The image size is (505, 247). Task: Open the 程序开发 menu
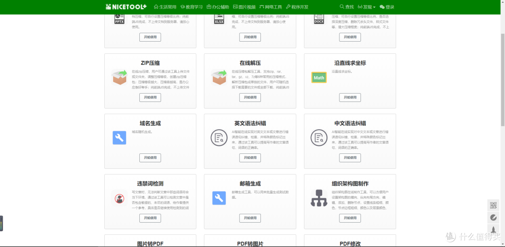[297, 7]
